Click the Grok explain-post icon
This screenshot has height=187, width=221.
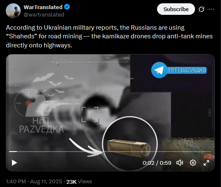(201, 9)
